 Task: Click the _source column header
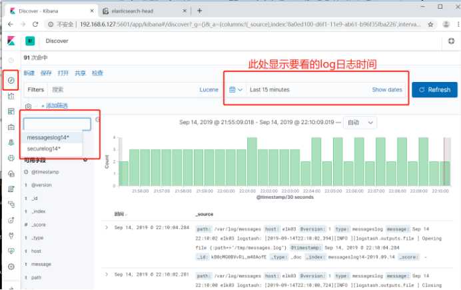205,214
